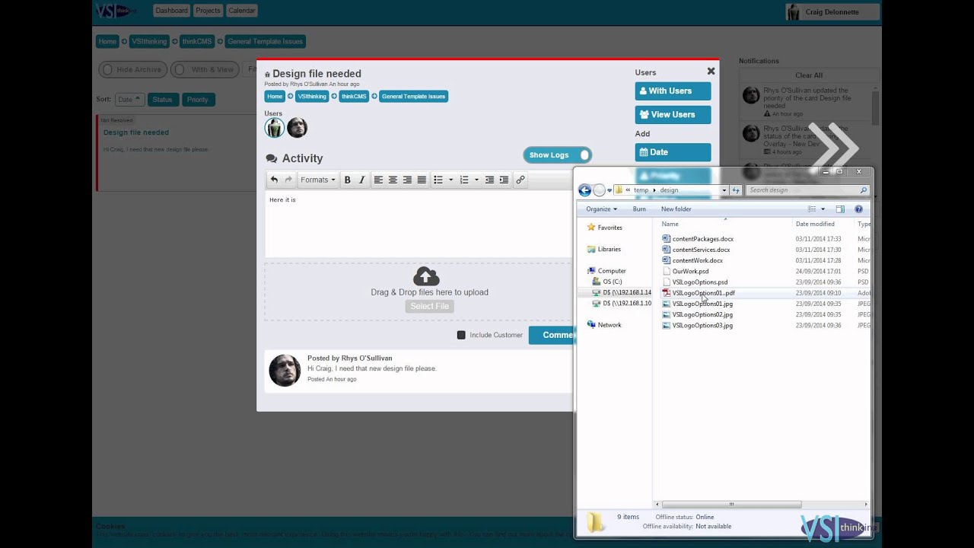The height and width of the screenshot is (548, 974).
Task: Open the Calendar tab in top navigation
Action: (x=242, y=11)
